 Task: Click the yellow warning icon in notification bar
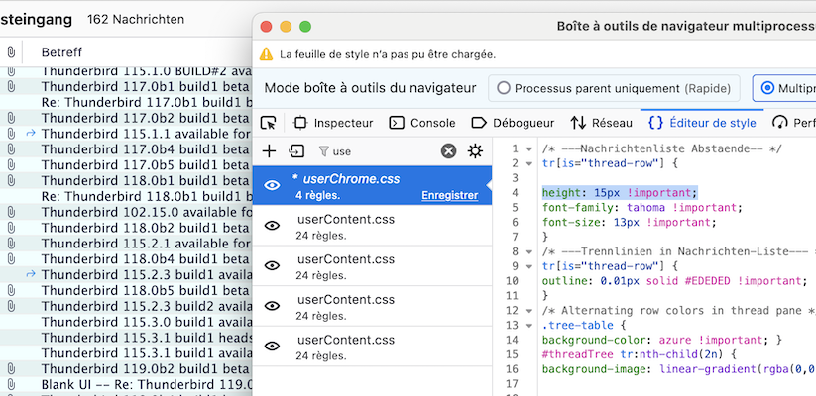coord(266,54)
